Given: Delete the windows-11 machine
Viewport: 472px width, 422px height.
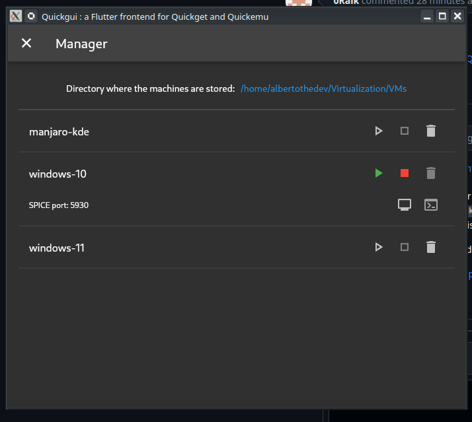Looking at the screenshot, I should click(431, 247).
